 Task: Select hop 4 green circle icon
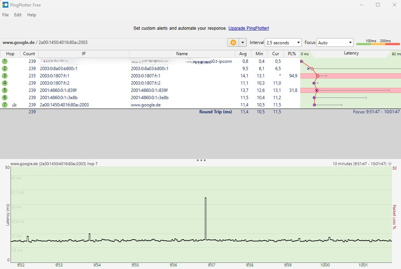coord(5,83)
